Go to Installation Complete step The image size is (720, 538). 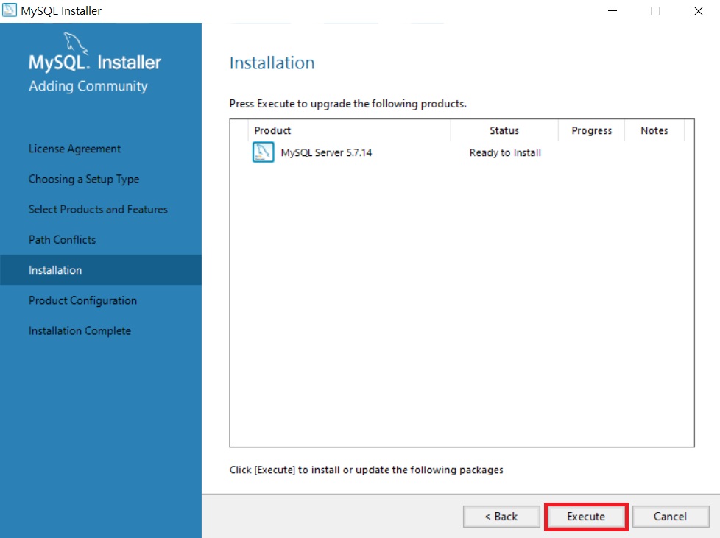pyautogui.click(x=80, y=330)
